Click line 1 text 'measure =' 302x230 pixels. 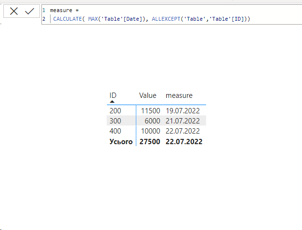tap(64, 10)
